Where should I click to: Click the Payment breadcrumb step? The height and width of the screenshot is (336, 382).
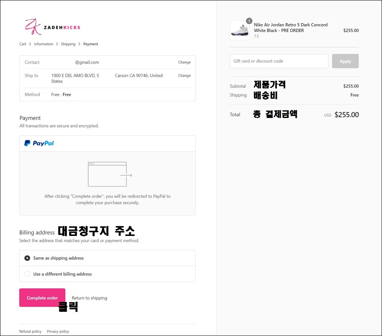91,44
